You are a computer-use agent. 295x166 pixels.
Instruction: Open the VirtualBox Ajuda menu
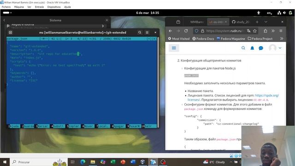click(x=68, y=7)
